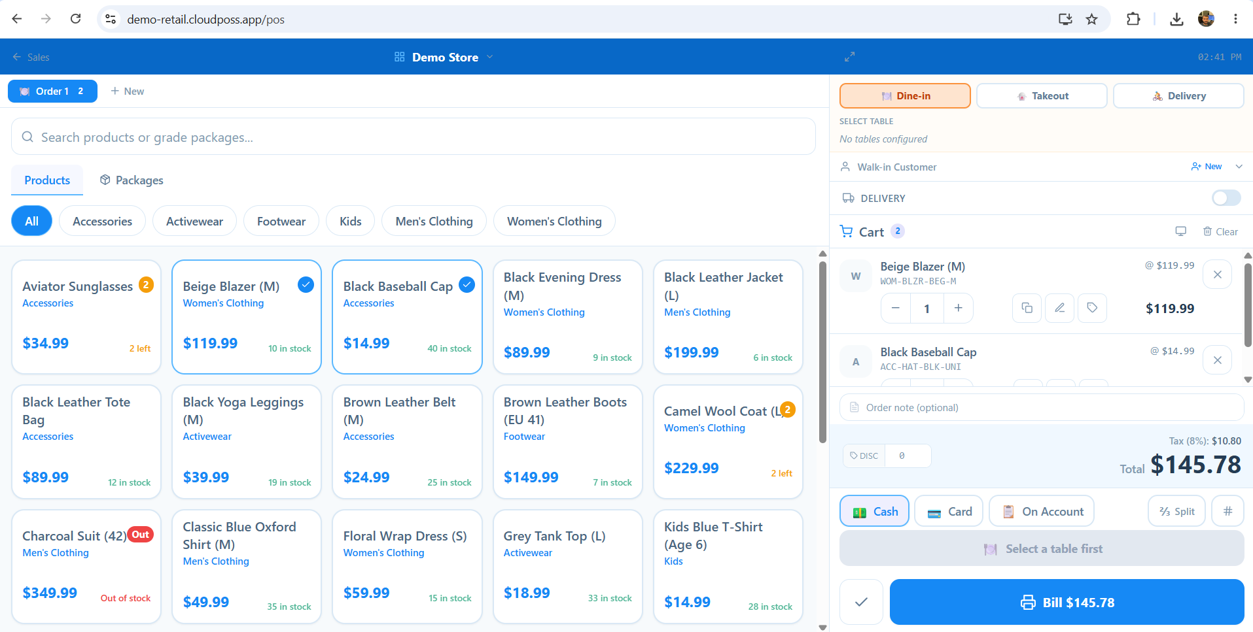Viewport: 1253px width, 632px height.
Task: Decrease Beige Blazer quantity
Action: click(896, 308)
